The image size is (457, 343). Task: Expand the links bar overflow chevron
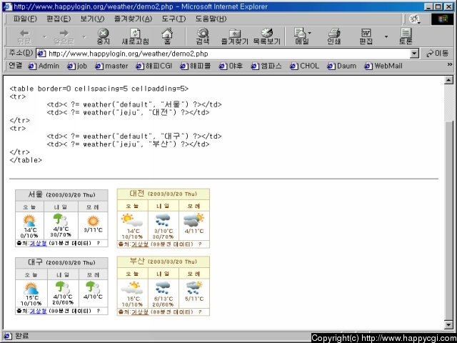[x=450, y=64]
